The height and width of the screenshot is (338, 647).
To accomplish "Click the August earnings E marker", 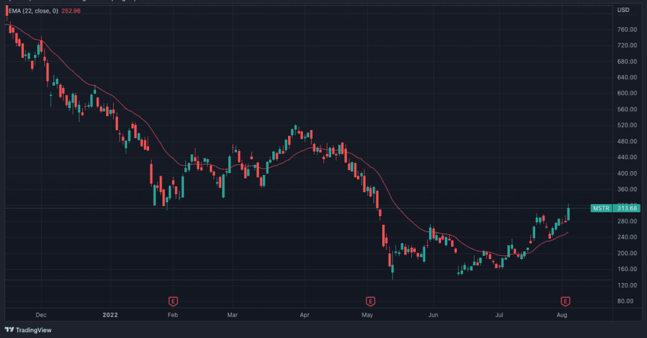I will tap(565, 302).
